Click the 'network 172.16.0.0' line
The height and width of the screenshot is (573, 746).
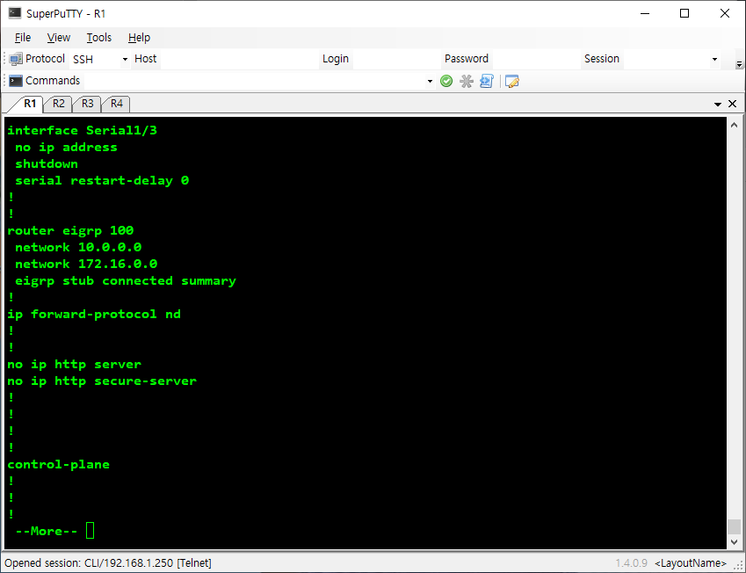[86, 265]
